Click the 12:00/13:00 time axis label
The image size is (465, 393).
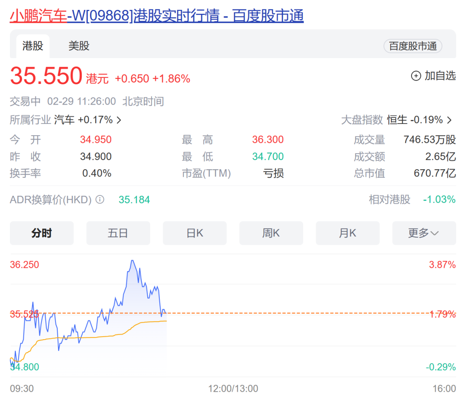pos(233,388)
